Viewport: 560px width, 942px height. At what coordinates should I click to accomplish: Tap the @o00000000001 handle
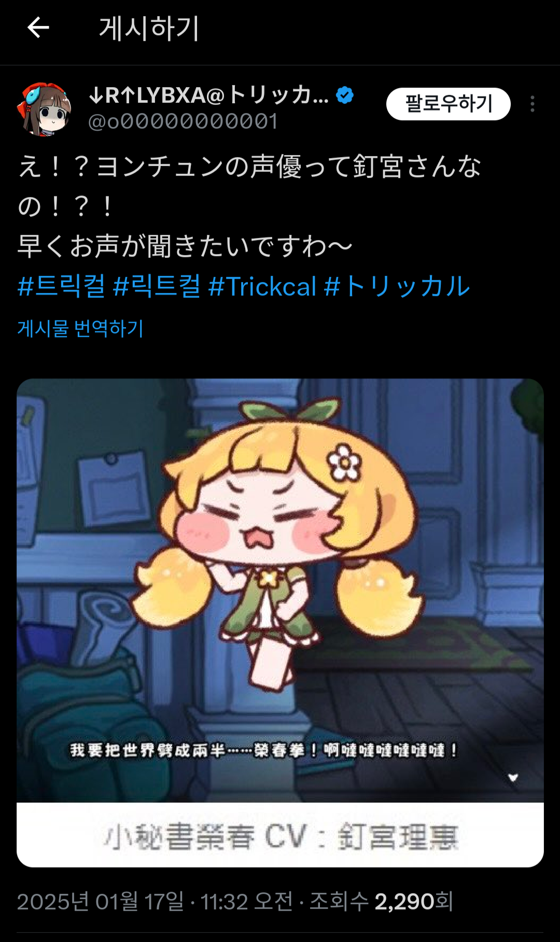[x=183, y=121]
